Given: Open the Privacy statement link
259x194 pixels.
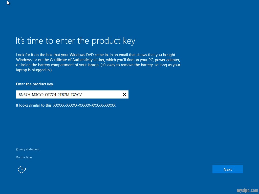Looking at the screenshot, I should [28, 149].
